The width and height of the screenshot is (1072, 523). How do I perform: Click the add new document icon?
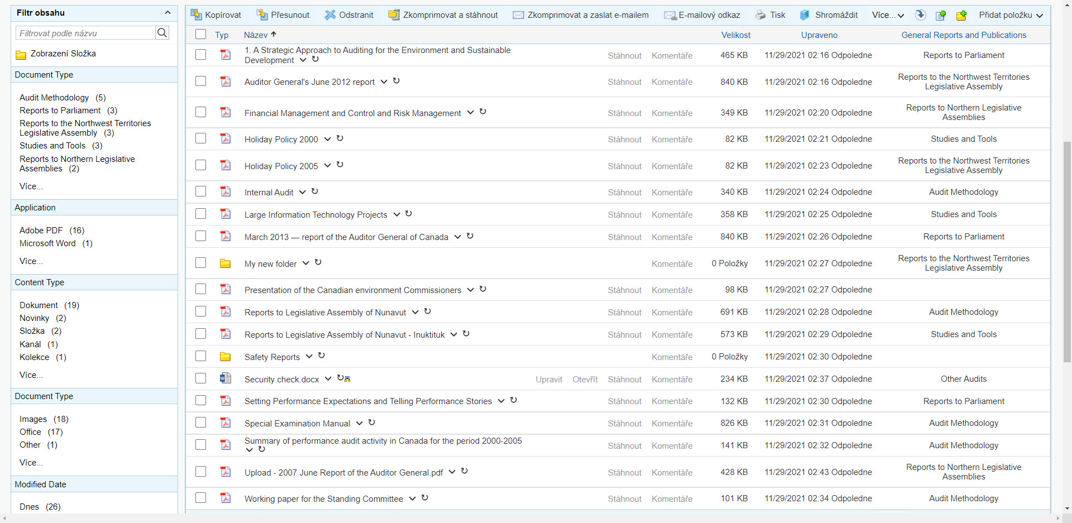point(941,16)
